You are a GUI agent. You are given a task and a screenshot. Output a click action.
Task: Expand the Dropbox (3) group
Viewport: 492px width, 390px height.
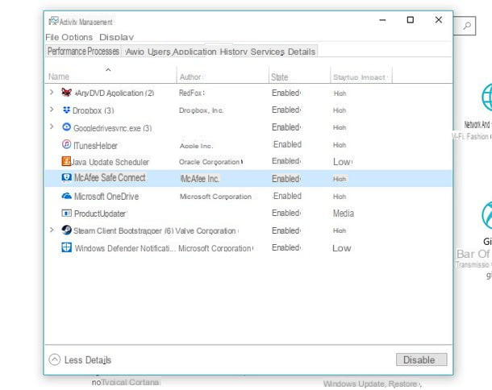click(x=52, y=110)
